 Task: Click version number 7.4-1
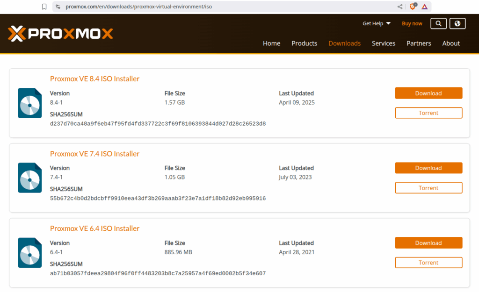point(56,177)
